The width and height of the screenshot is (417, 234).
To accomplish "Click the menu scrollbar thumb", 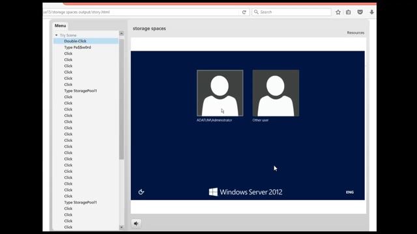I will click(x=122, y=99).
